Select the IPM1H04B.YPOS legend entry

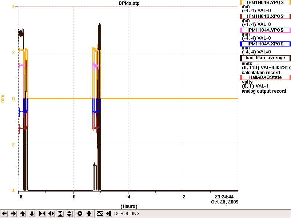click(266, 3)
